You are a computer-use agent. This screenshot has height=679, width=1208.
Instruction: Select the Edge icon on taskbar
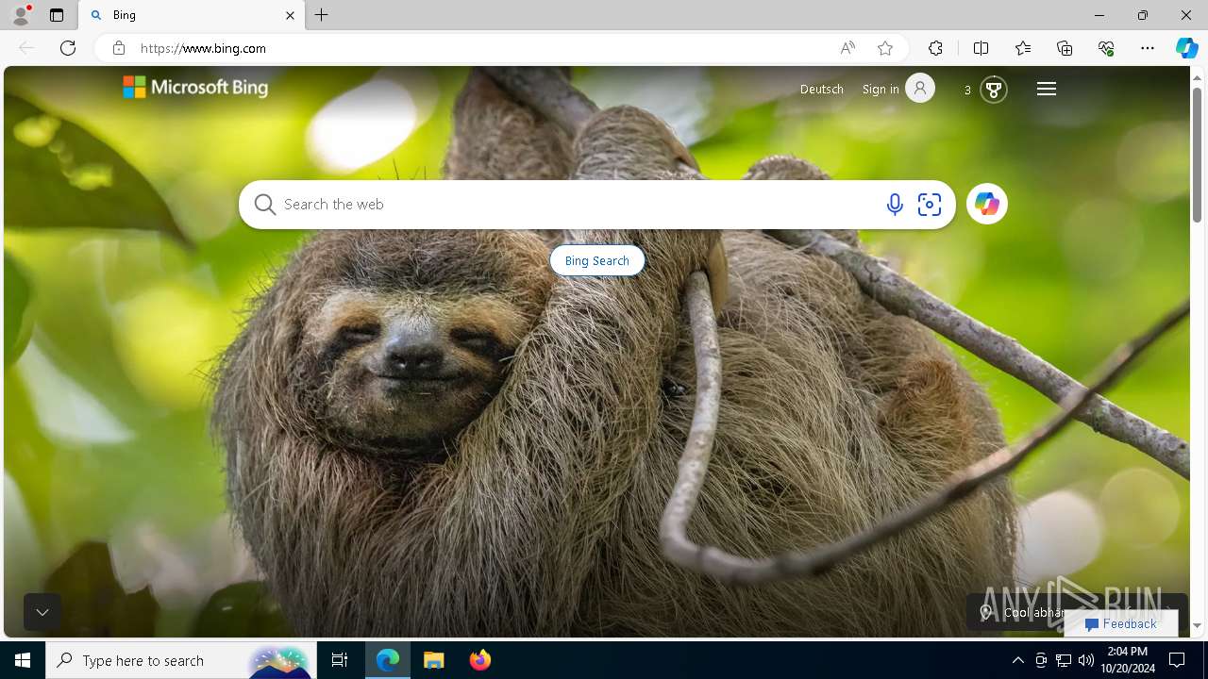[x=388, y=660]
